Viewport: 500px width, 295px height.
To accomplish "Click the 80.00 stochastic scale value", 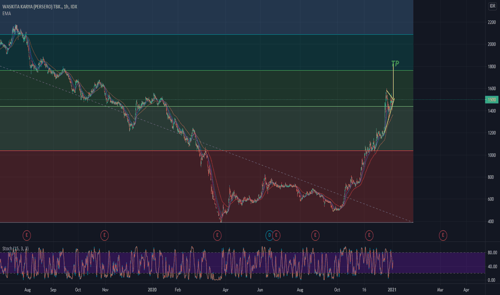I will (492, 253).
